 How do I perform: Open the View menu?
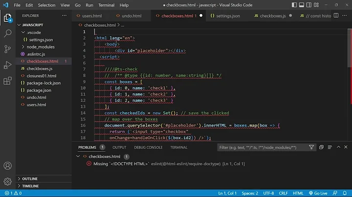click(x=65, y=5)
